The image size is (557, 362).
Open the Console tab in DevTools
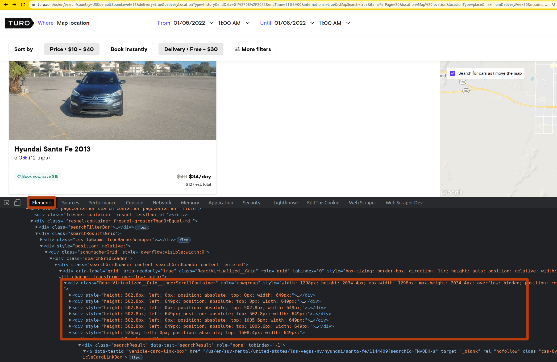(x=134, y=203)
